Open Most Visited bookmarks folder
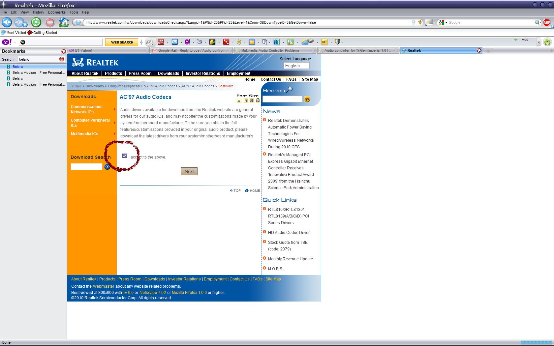 pos(14,33)
